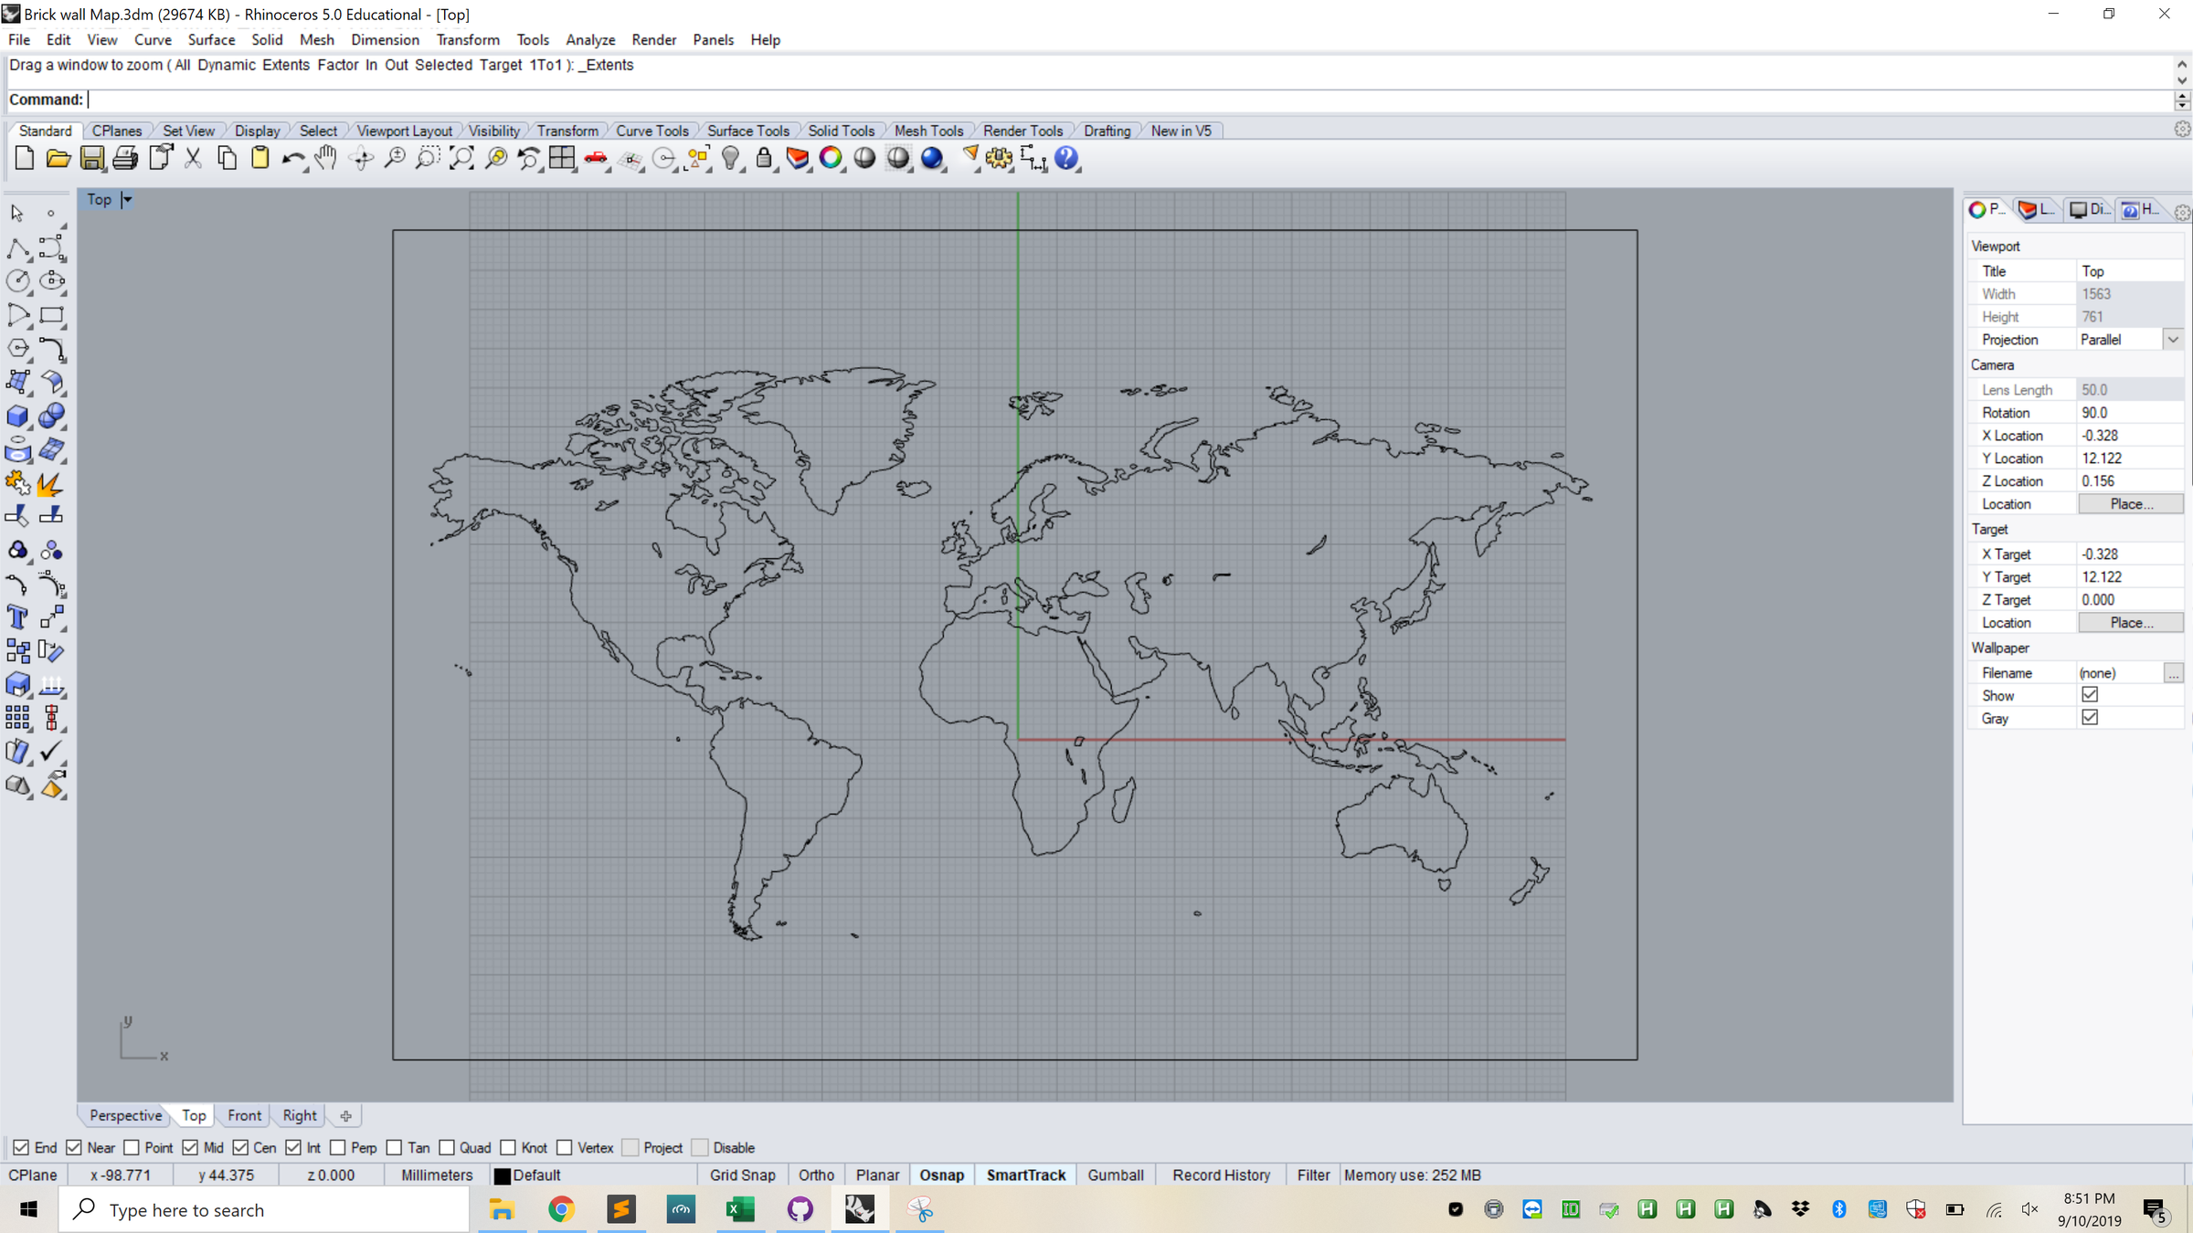2193x1233 pixels.
Task: Open the Projection dropdown in Properties
Action: click(2173, 339)
